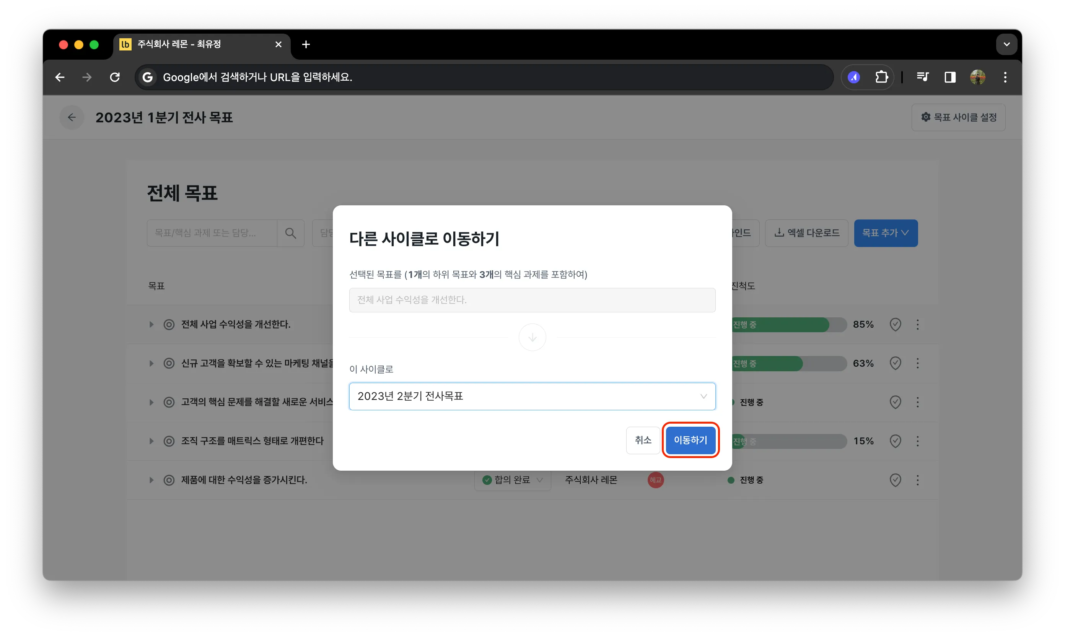1065x637 pixels.
Task: Open more options for 63% goal row
Action: tap(918, 364)
